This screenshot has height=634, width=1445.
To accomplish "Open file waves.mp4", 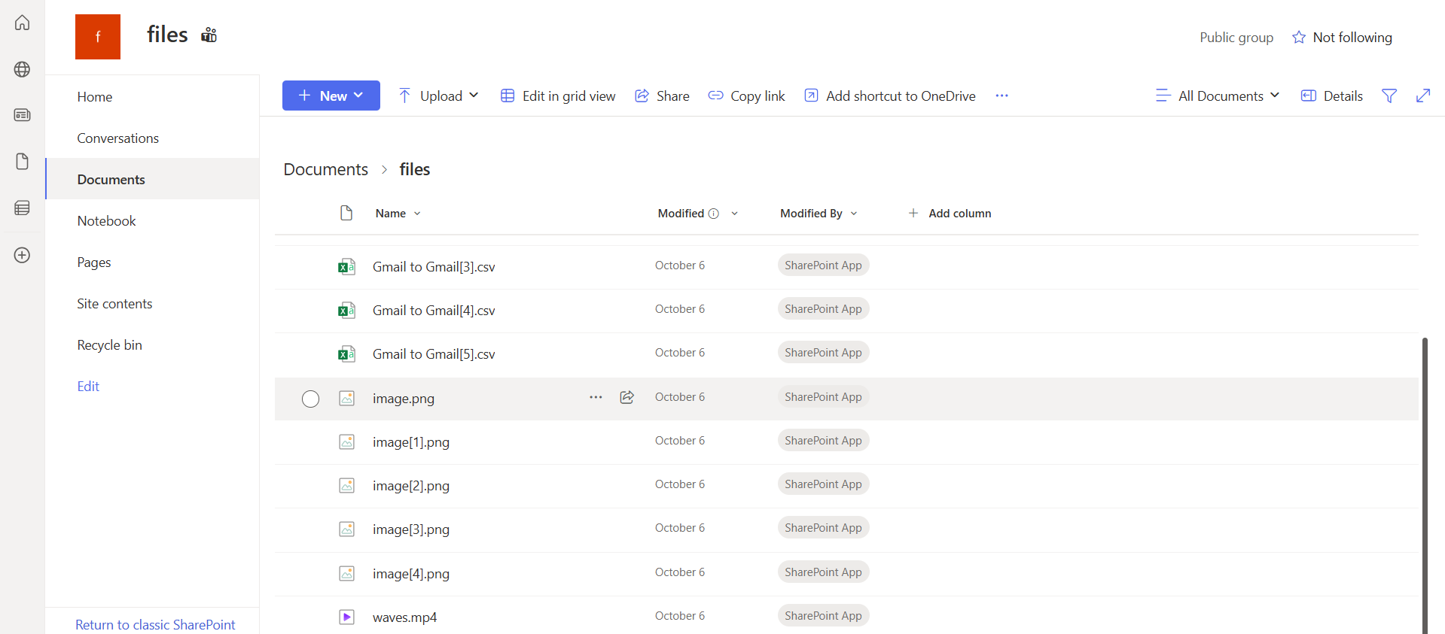I will coord(404,617).
